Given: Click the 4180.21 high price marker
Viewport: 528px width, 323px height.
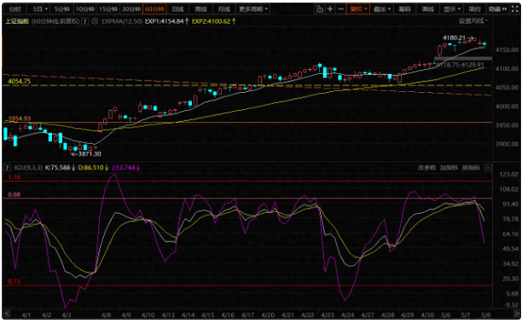Looking at the screenshot, I should point(458,37).
